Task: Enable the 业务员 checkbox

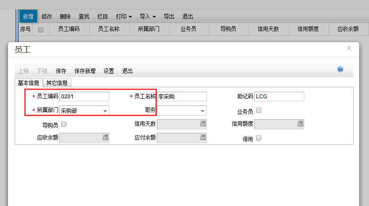Action: click(259, 110)
